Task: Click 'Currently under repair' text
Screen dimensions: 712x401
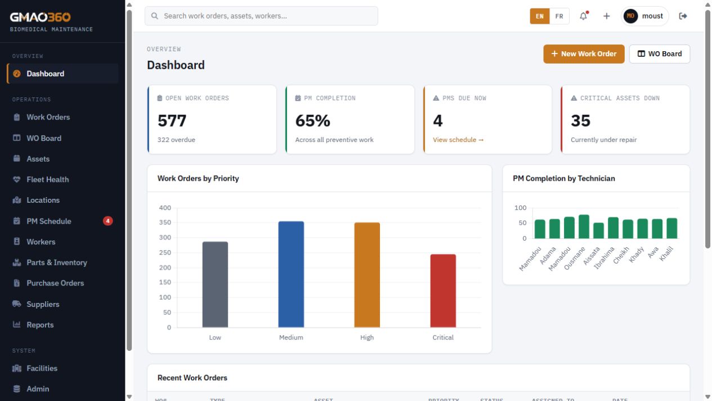Action: click(604, 140)
